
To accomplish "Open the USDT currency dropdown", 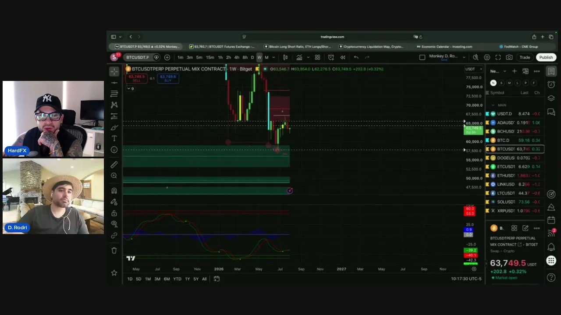I will (474, 69).
